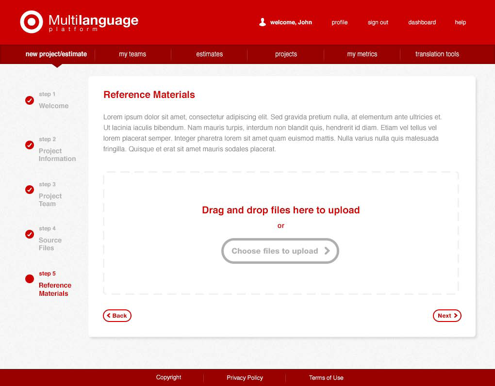Open the my metrics tab
Viewport: 495px width, 386px height.
[362, 54]
